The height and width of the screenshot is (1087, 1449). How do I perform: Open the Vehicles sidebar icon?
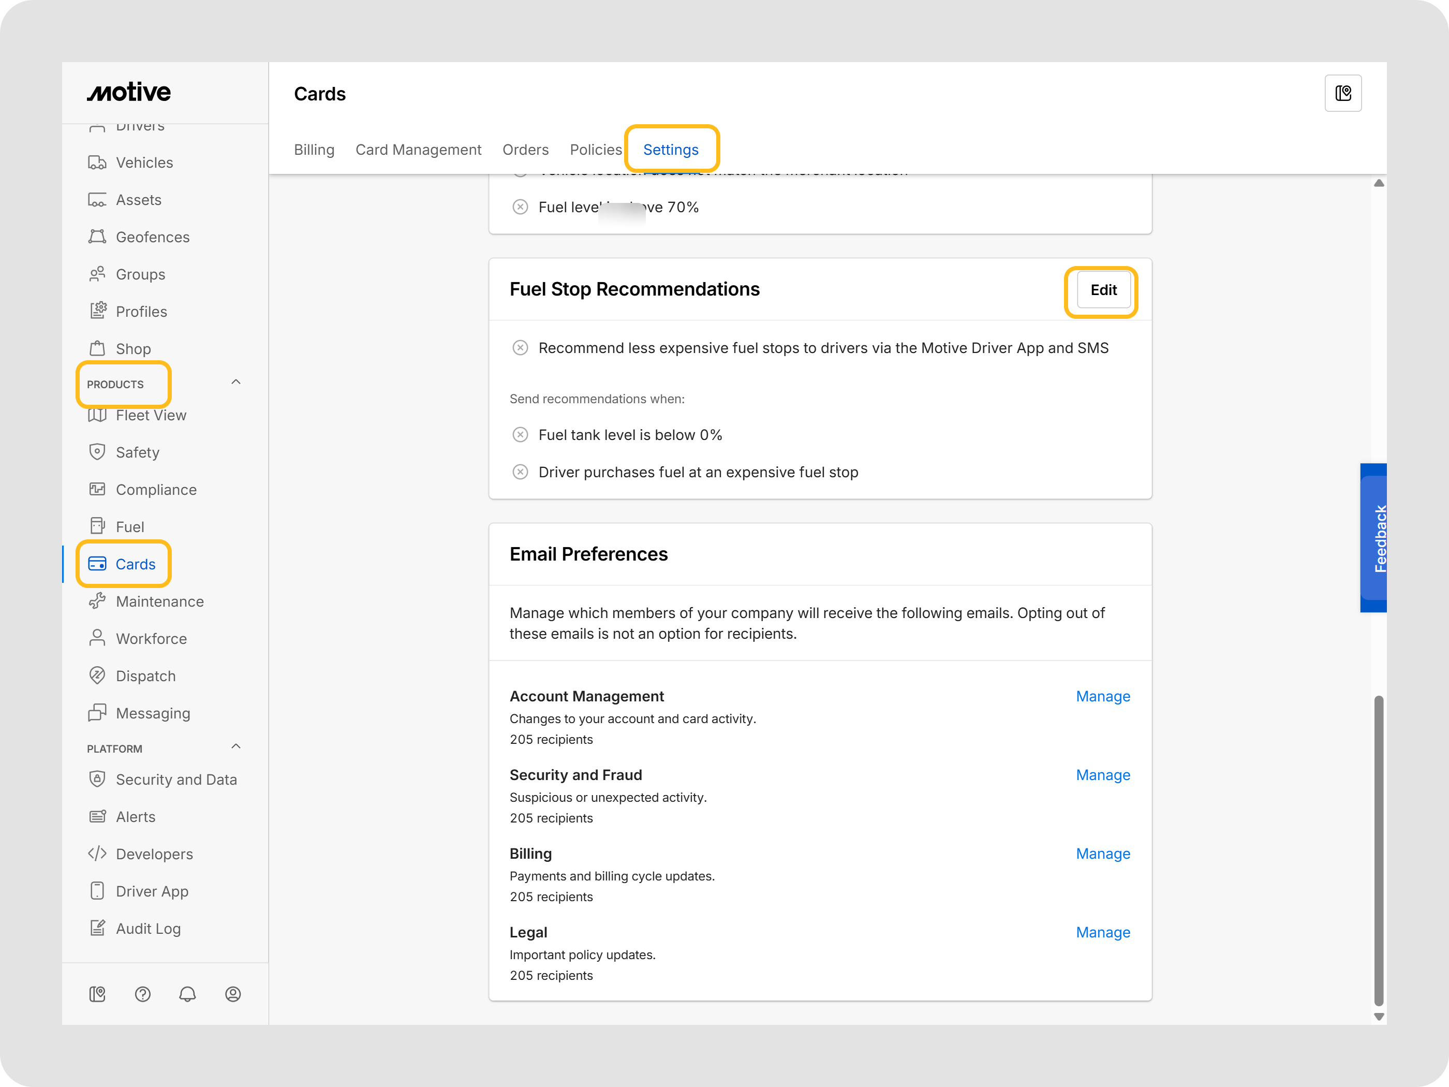click(97, 163)
